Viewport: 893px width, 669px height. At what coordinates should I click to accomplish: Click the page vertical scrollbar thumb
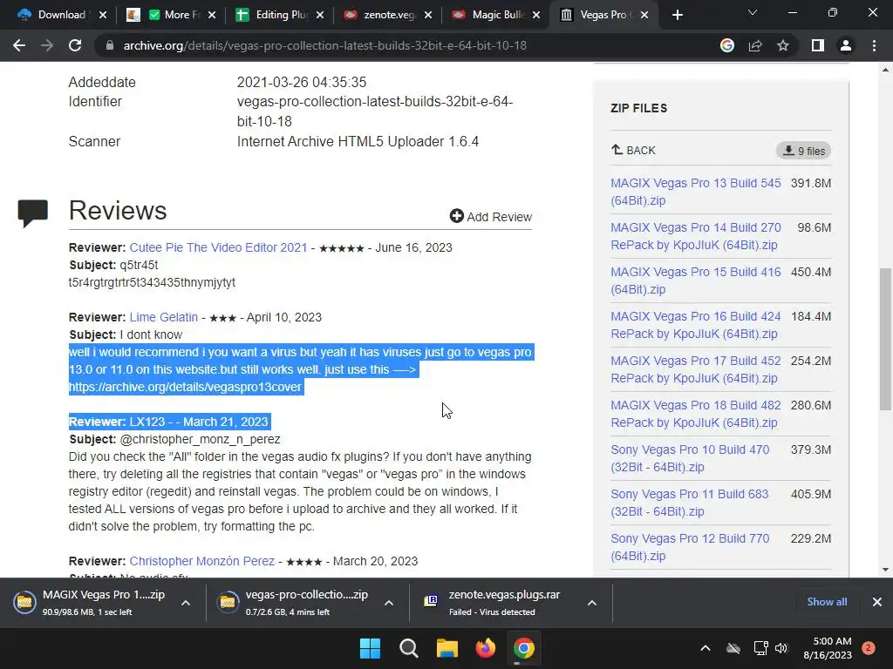point(885,339)
